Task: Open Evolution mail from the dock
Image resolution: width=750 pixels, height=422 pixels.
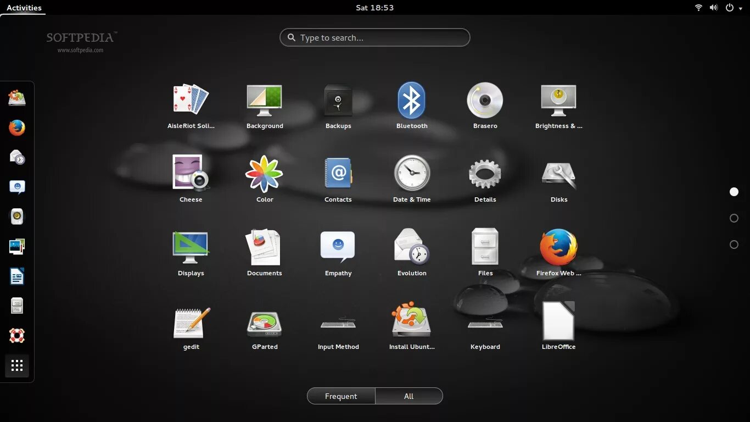Action: click(x=17, y=157)
